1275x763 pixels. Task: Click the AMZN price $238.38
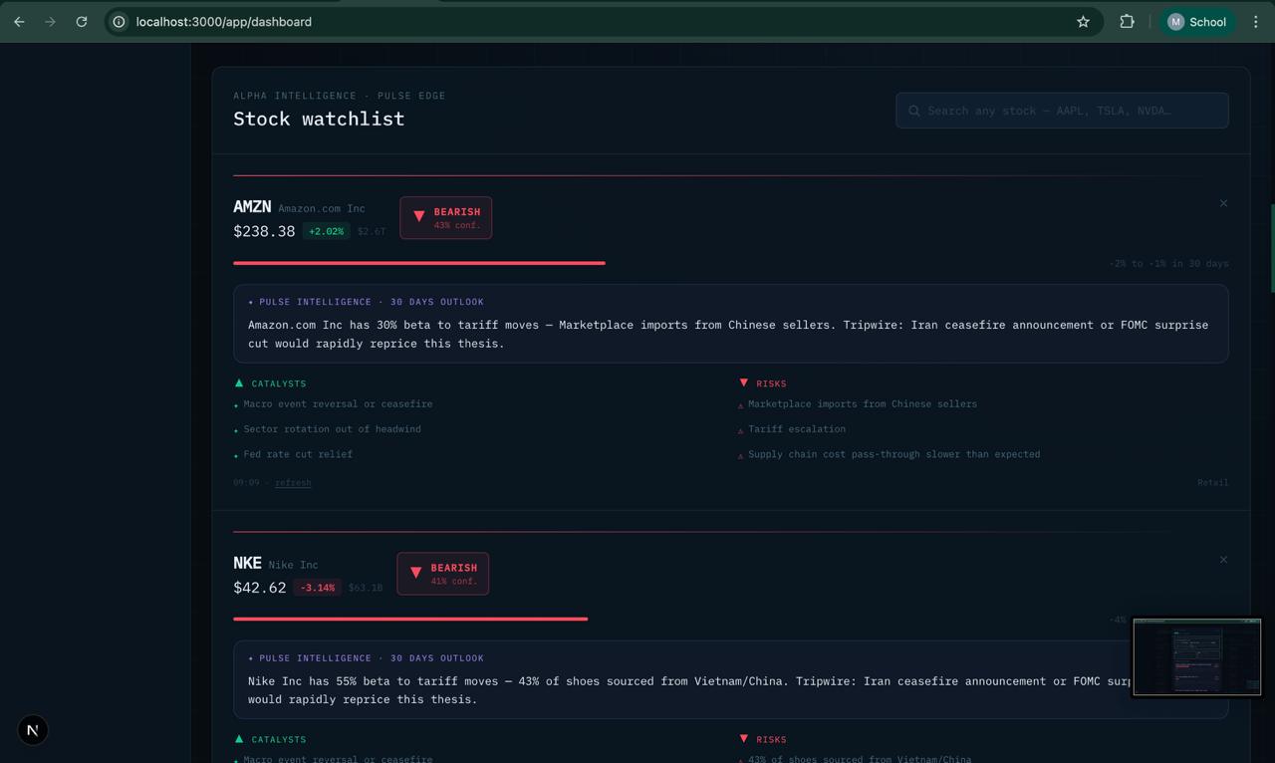pyautogui.click(x=264, y=231)
